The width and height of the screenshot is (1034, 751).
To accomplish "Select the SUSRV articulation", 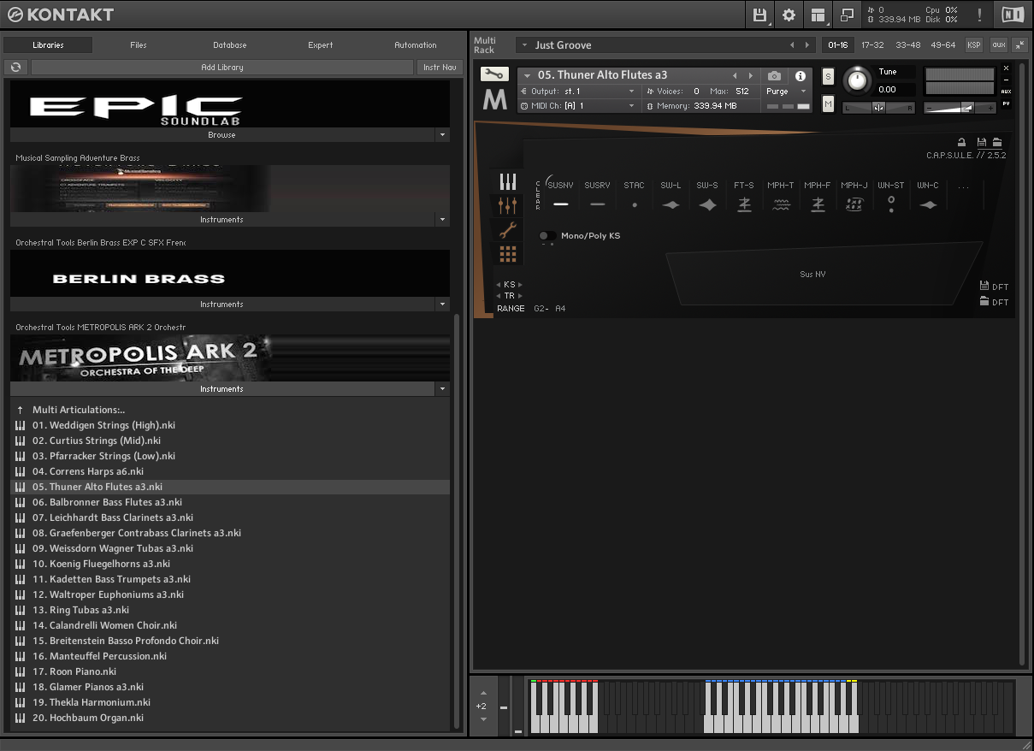I will pyautogui.click(x=597, y=195).
